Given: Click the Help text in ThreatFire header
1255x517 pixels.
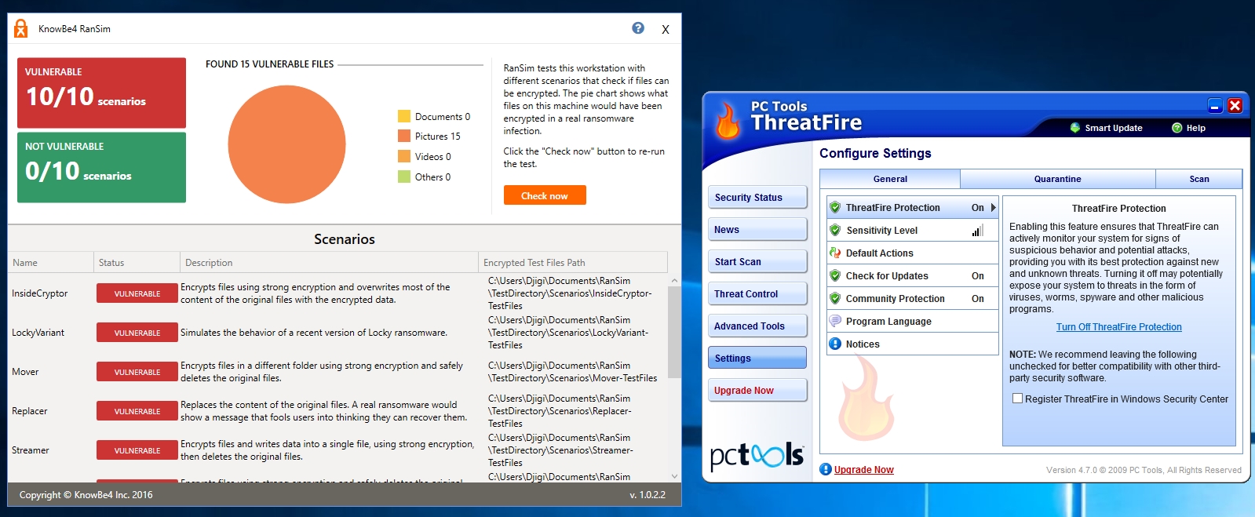Looking at the screenshot, I should coord(1196,128).
